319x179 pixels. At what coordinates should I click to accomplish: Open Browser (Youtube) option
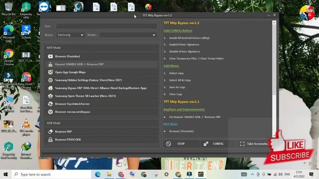(101, 56)
